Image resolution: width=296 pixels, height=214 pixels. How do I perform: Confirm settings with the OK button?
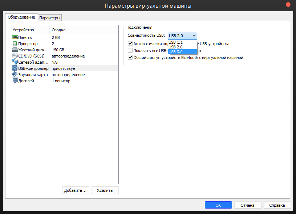(218, 205)
